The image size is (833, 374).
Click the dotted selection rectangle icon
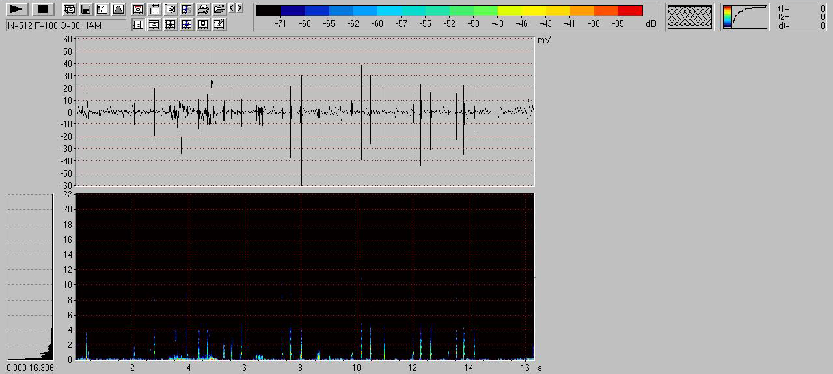[x=171, y=9]
